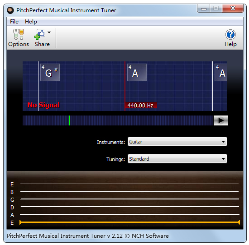
Task: Open the File menu
Action: pos(14,22)
